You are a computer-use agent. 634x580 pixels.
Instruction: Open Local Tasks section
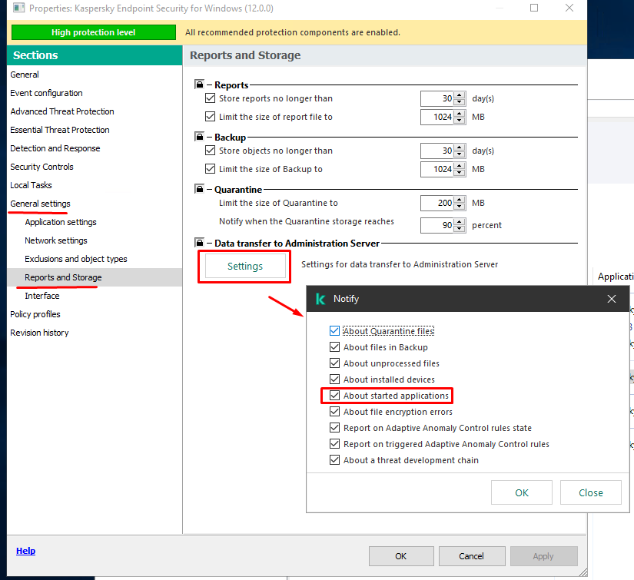click(32, 185)
